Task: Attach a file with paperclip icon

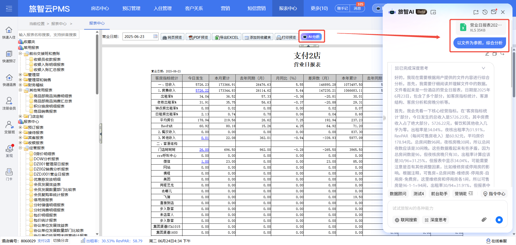Action: [x=484, y=220]
